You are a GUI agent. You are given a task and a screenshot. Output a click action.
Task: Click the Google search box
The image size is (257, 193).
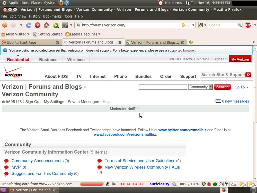pyautogui.click(x=223, y=25)
